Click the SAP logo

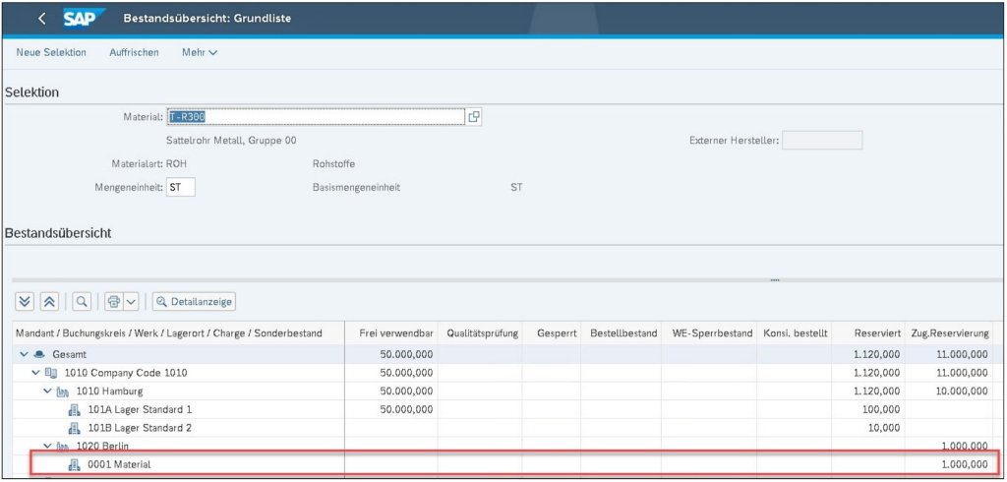click(85, 19)
